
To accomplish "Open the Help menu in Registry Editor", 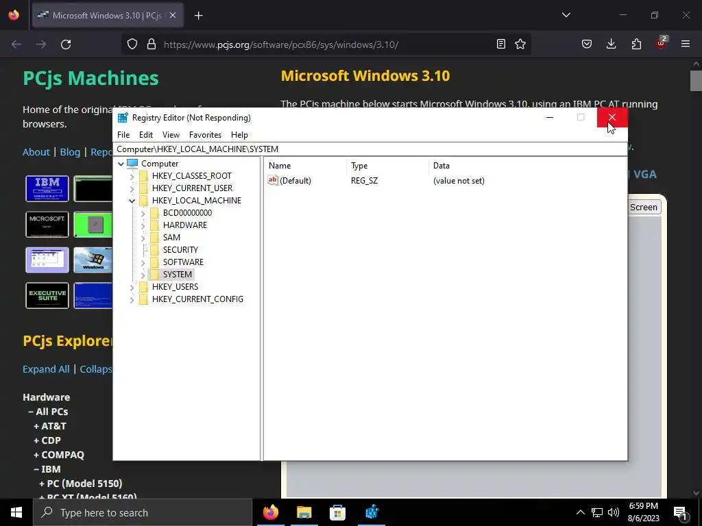I will 239,135.
